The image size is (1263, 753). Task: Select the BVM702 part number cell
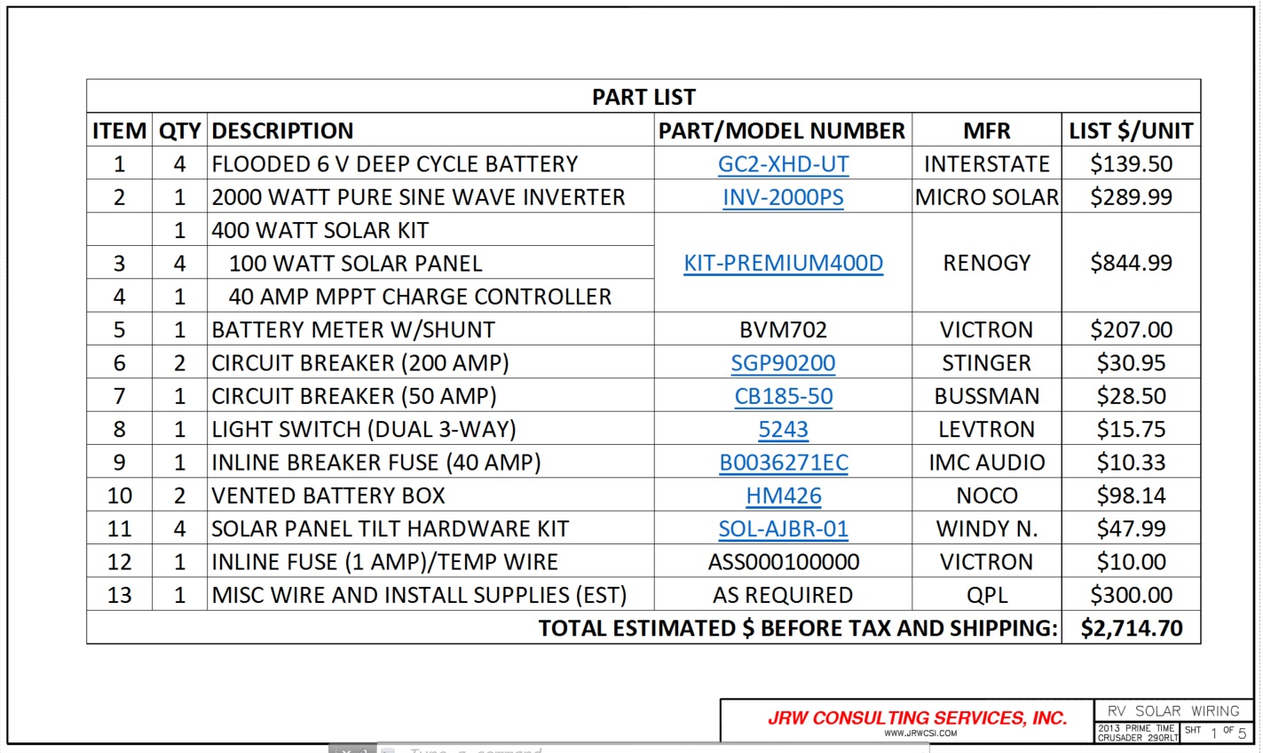[x=783, y=329]
